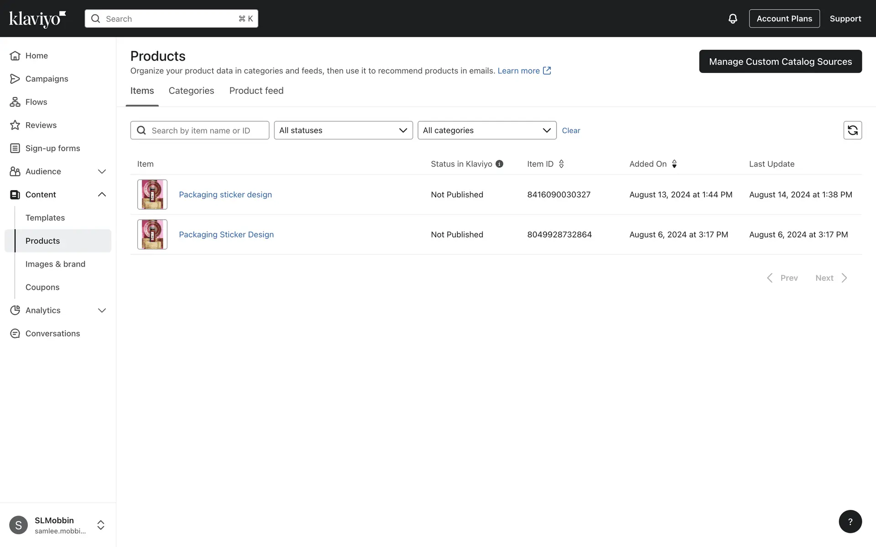Click Manage Custom Catalog Sources button
This screenshot has width=876, height=547.
(x=780, y=62)
